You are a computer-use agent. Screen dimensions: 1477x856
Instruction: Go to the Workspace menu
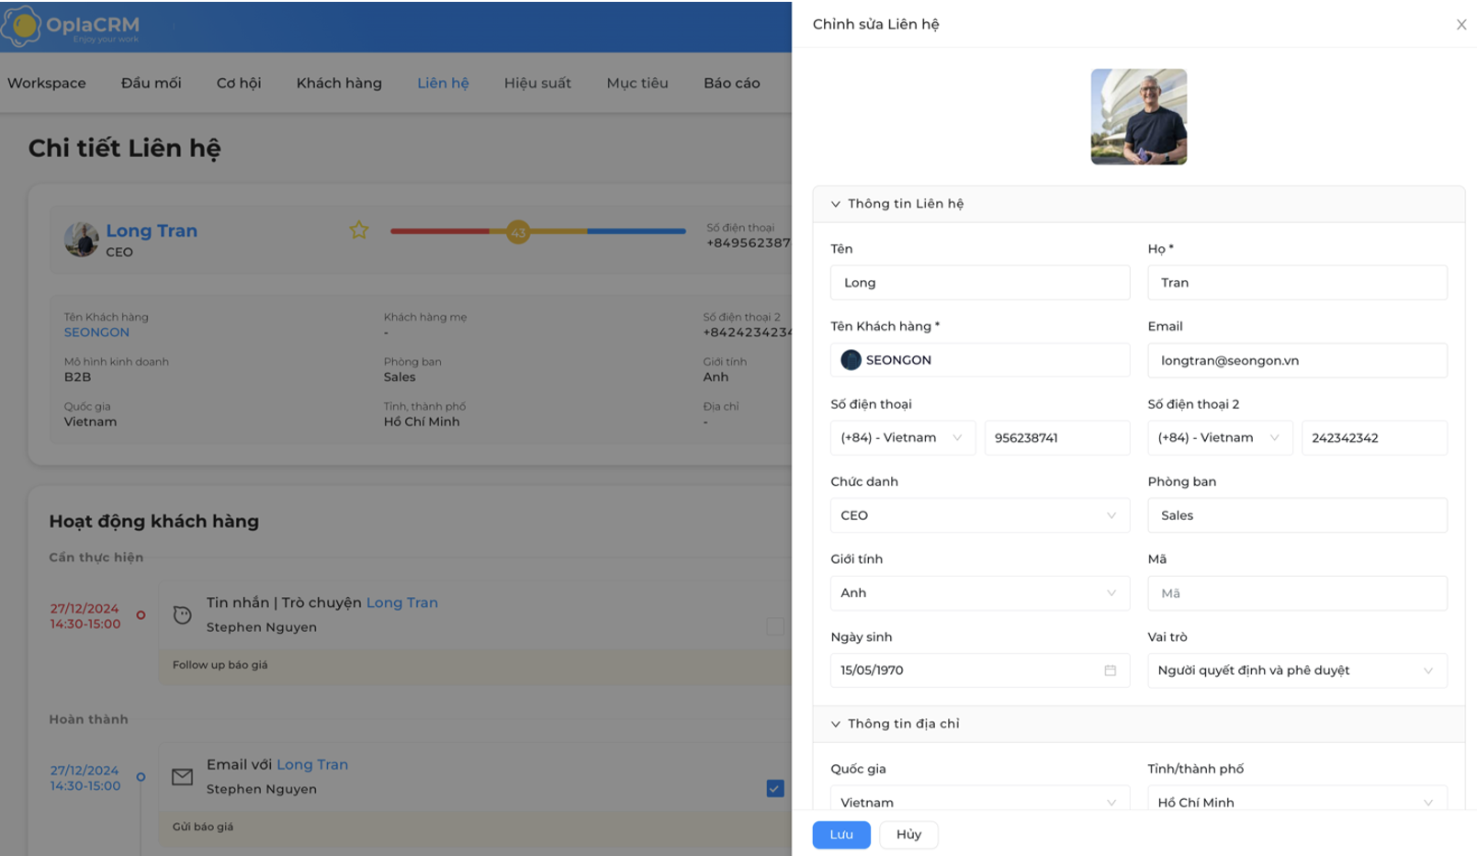coord(47,83)
